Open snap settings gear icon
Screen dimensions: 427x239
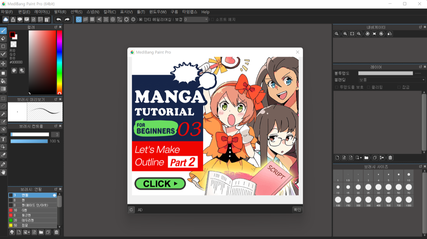pos(133,20)
